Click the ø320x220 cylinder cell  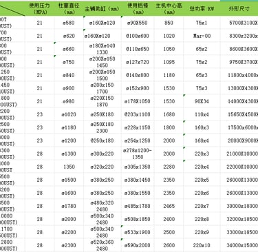[x=102, y=167]
